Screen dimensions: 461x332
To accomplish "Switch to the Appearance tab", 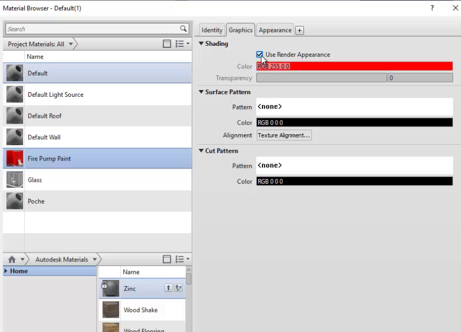I will pos(275,30).
